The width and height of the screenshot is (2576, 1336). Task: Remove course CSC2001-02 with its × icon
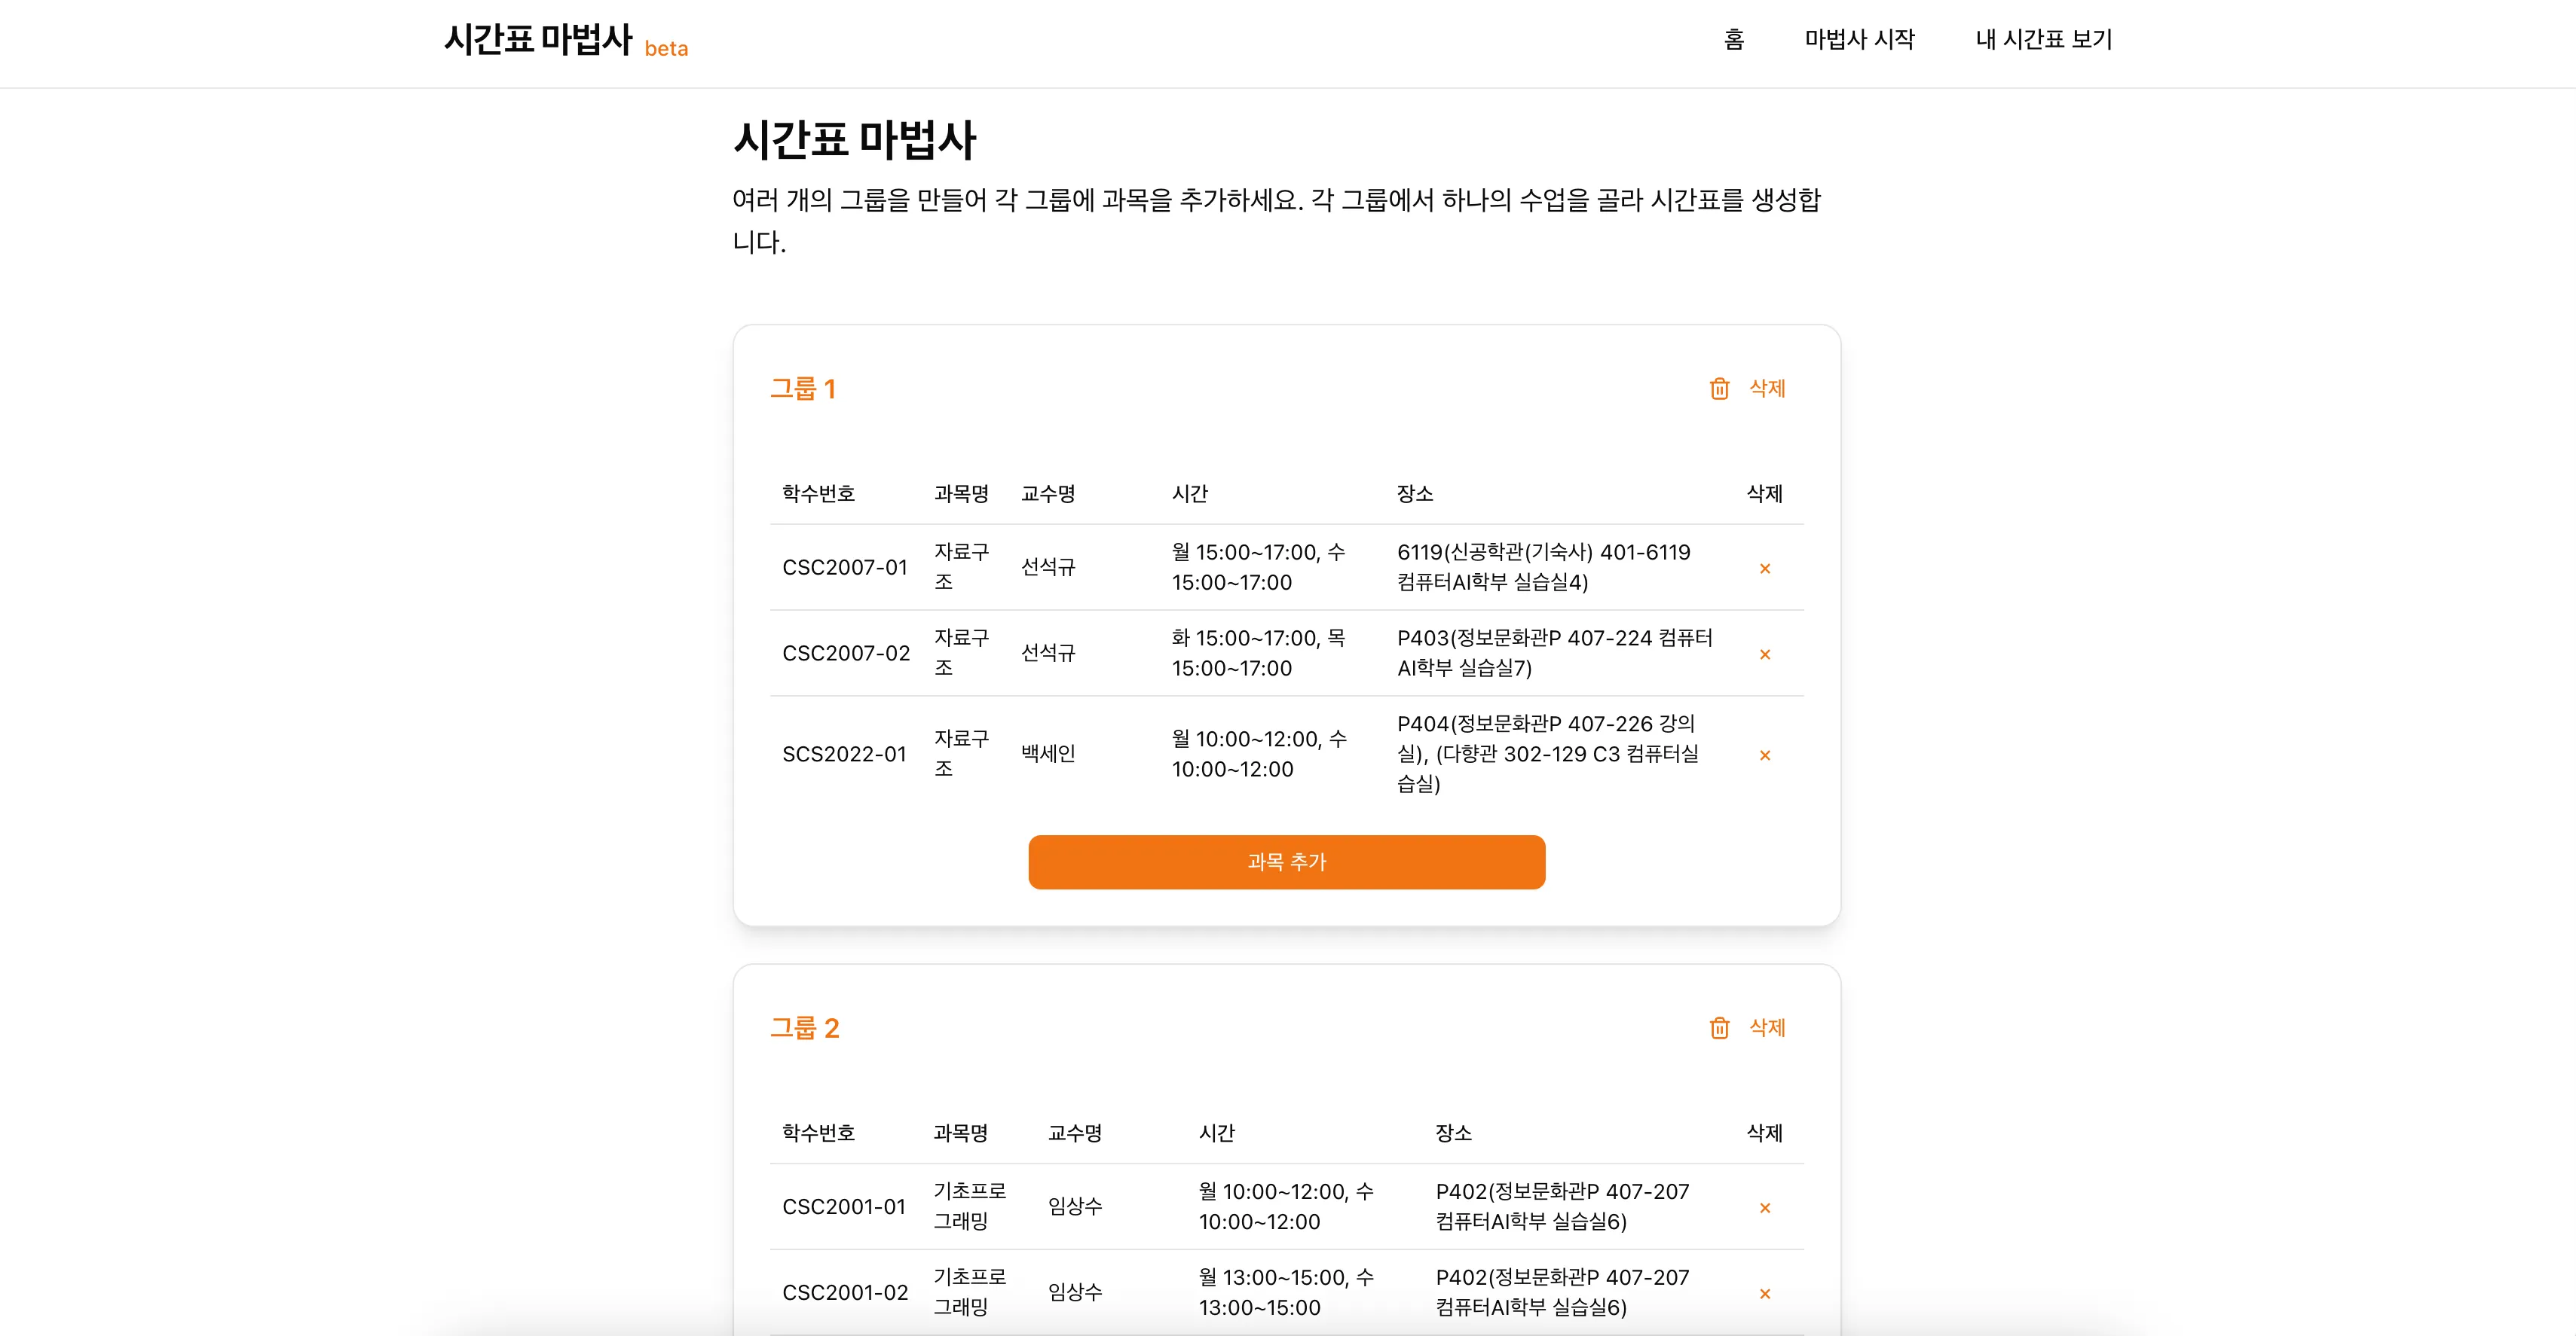coord(1766,1292)
